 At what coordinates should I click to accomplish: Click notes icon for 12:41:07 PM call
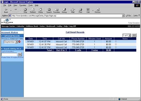(116, 41)
